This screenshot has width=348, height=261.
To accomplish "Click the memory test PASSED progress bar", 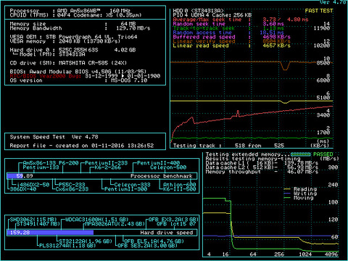I will click(x=301, y=154).
